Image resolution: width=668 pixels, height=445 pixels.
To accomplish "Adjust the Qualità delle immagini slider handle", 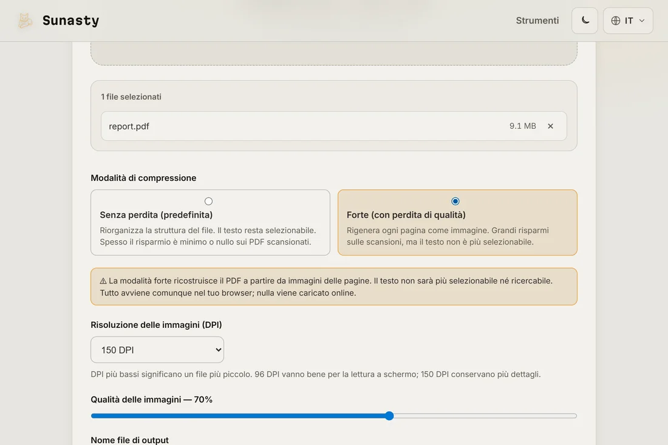I will [389, 416].
